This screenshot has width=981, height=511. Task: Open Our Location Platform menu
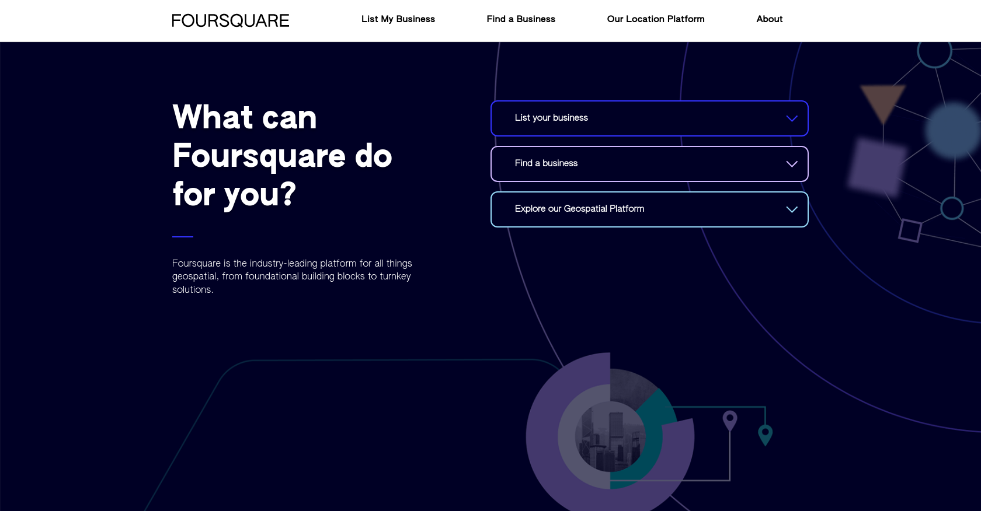656,19
